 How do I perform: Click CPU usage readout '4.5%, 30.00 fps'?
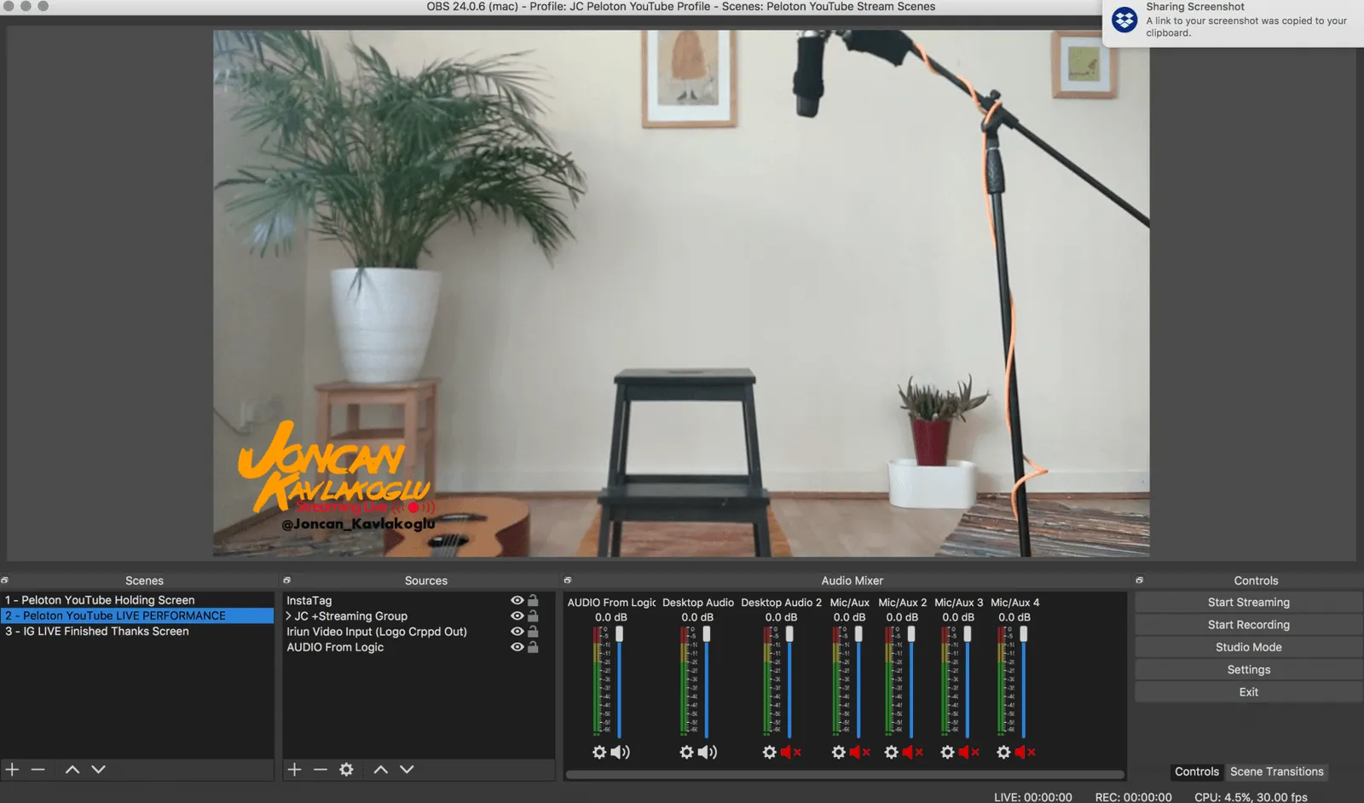pos(1251,797)
